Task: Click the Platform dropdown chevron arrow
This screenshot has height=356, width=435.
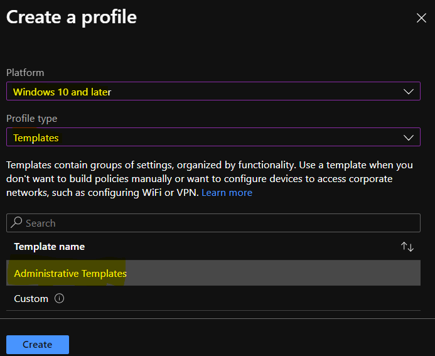Action: click(x=409, y=92)
